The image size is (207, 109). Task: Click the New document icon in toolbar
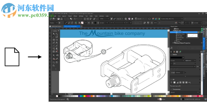51,19
